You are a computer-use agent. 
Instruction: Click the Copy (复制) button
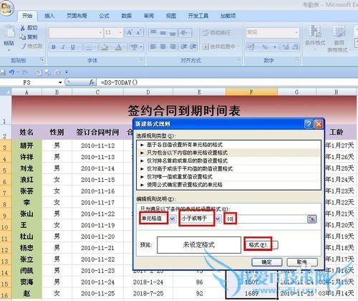click(x=29, y=37)
